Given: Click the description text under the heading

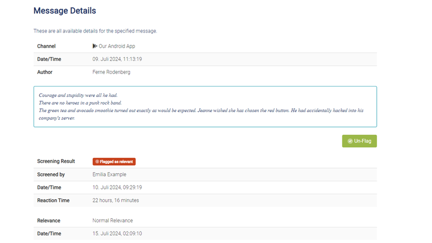Looking at the screenshot, I should 95,31.
